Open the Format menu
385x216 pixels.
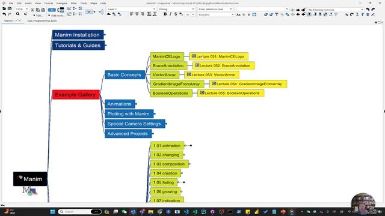49,3
